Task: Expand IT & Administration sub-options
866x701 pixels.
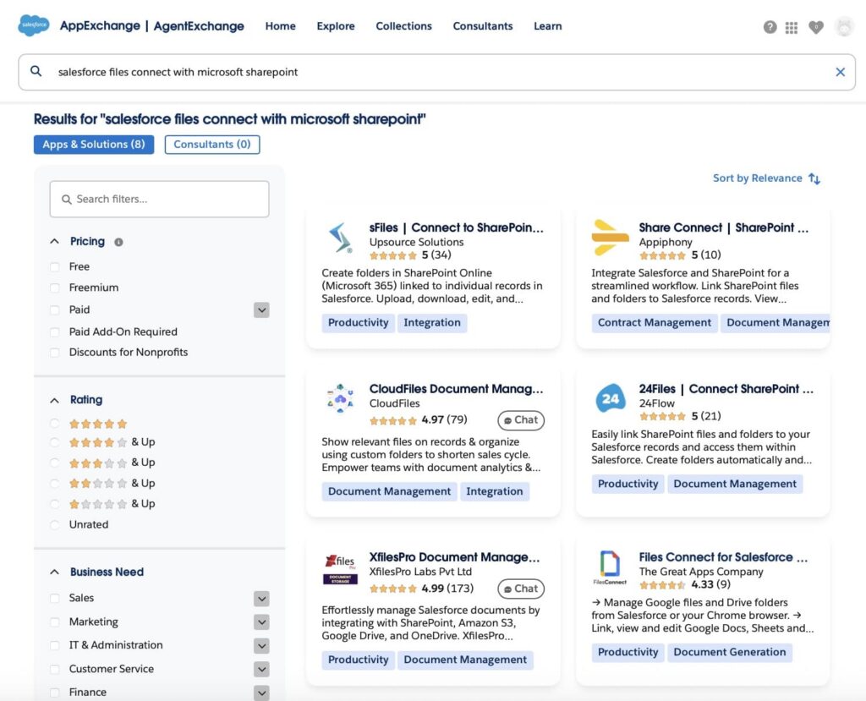Action: (262, 645)
